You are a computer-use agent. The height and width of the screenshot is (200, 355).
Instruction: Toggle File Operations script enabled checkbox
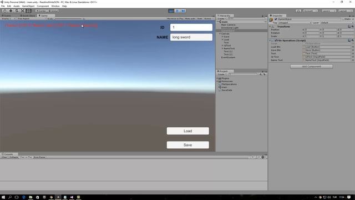[276, 41]
